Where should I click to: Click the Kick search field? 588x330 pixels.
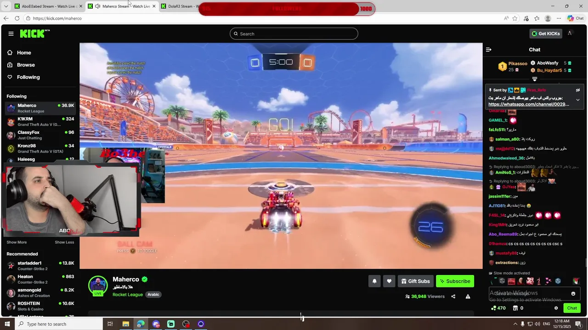[x=294, y=33]
